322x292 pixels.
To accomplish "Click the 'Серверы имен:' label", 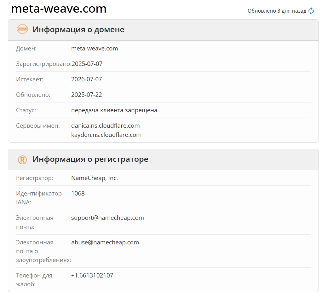I will 38,126.
